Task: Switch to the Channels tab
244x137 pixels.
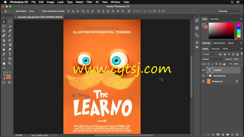Action: [215, 49]
